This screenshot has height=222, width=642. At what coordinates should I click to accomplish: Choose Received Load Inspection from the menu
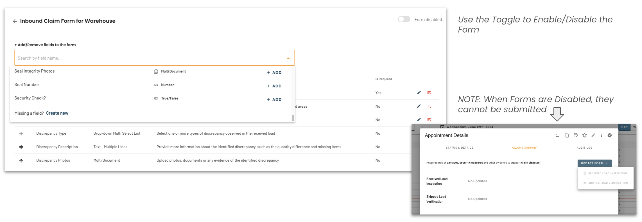click(605, 173)
